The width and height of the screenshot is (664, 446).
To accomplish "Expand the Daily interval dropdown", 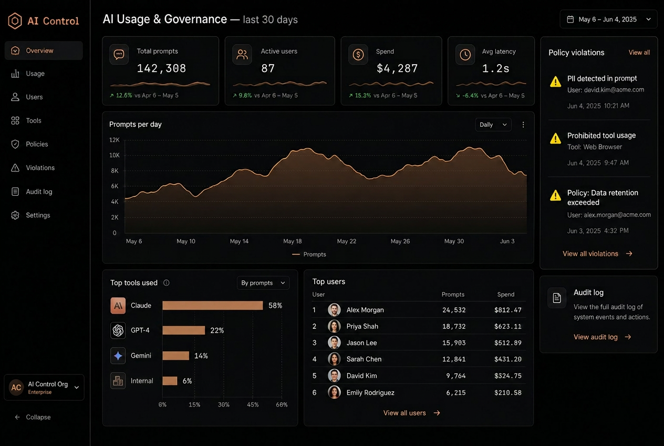I will [x=493, y=125].
